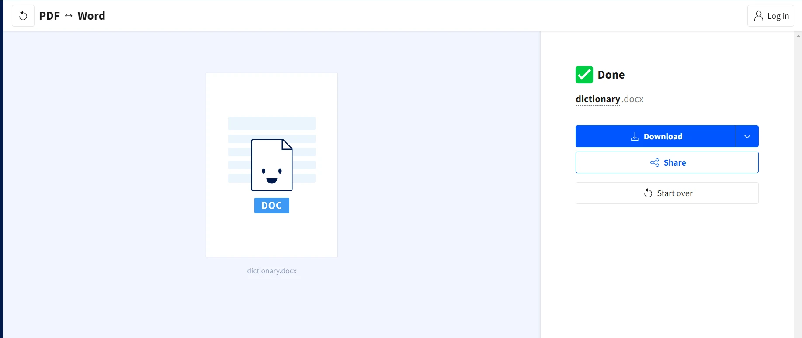This screenshot has height=338, width=802.
Task: Click the share nodes icon on the Share button
Action: (x=654, y=162)
